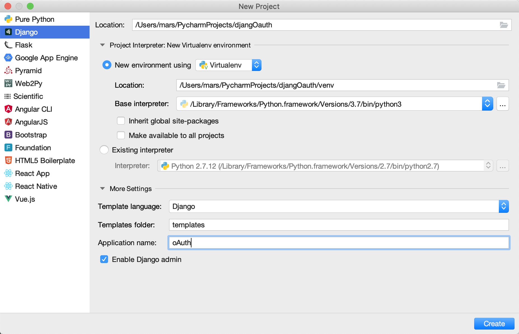Click the Angular CLI shield icon

coord(8,109)
